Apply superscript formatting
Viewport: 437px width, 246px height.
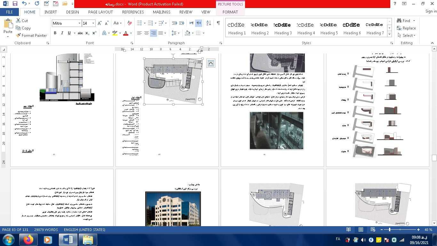(x=94, y=33)
